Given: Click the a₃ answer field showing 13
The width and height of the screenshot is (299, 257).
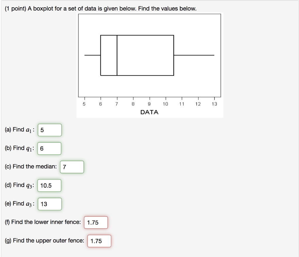Looking at the screenshot, I should (x=49, y=204).
